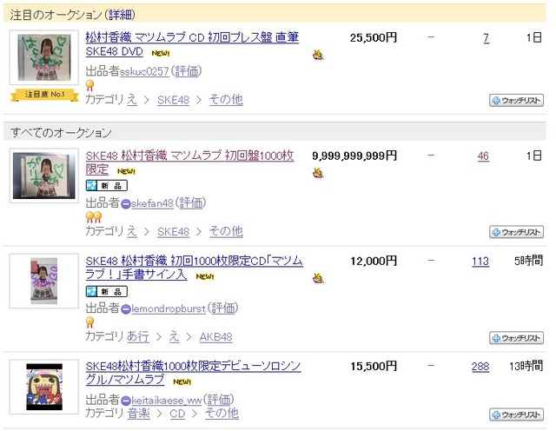
Task: Open the auction title 松村香織 マツムラブ CD 初回プレス盤
Action: (x=192, y=44)
